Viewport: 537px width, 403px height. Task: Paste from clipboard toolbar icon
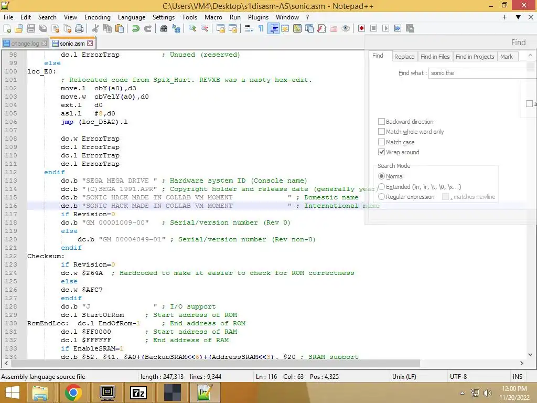coord(120,28)
